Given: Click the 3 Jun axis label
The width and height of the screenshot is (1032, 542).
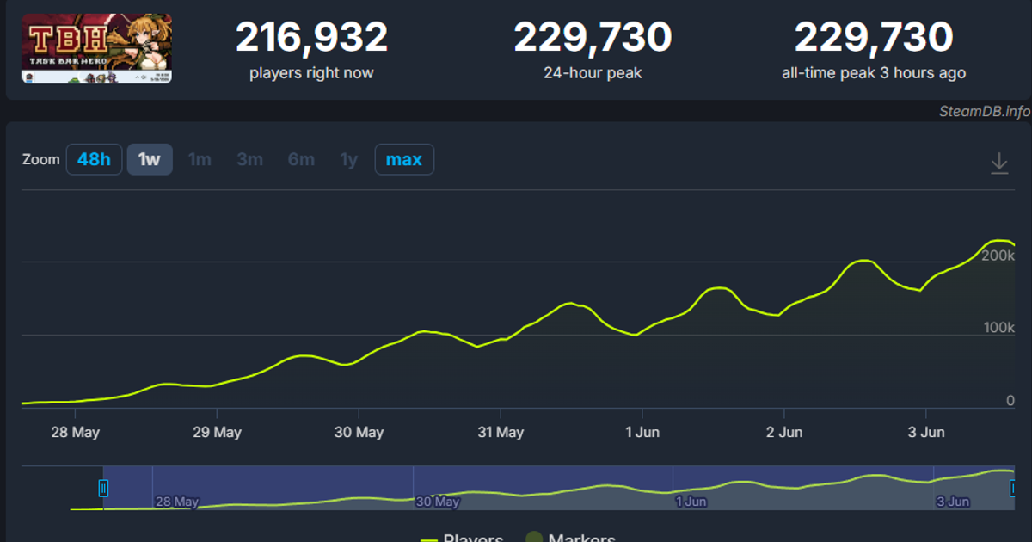Looking at the screenshot, I should coord(926,432).
